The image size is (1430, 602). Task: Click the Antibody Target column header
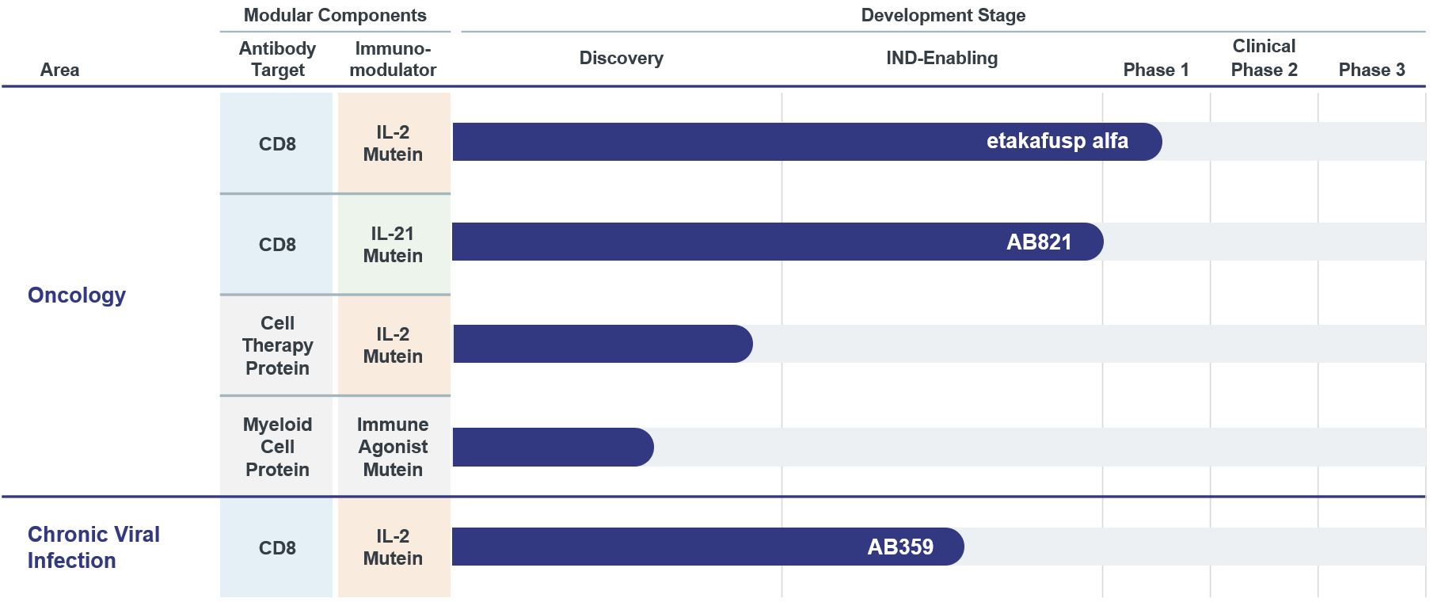coord(277,59)
